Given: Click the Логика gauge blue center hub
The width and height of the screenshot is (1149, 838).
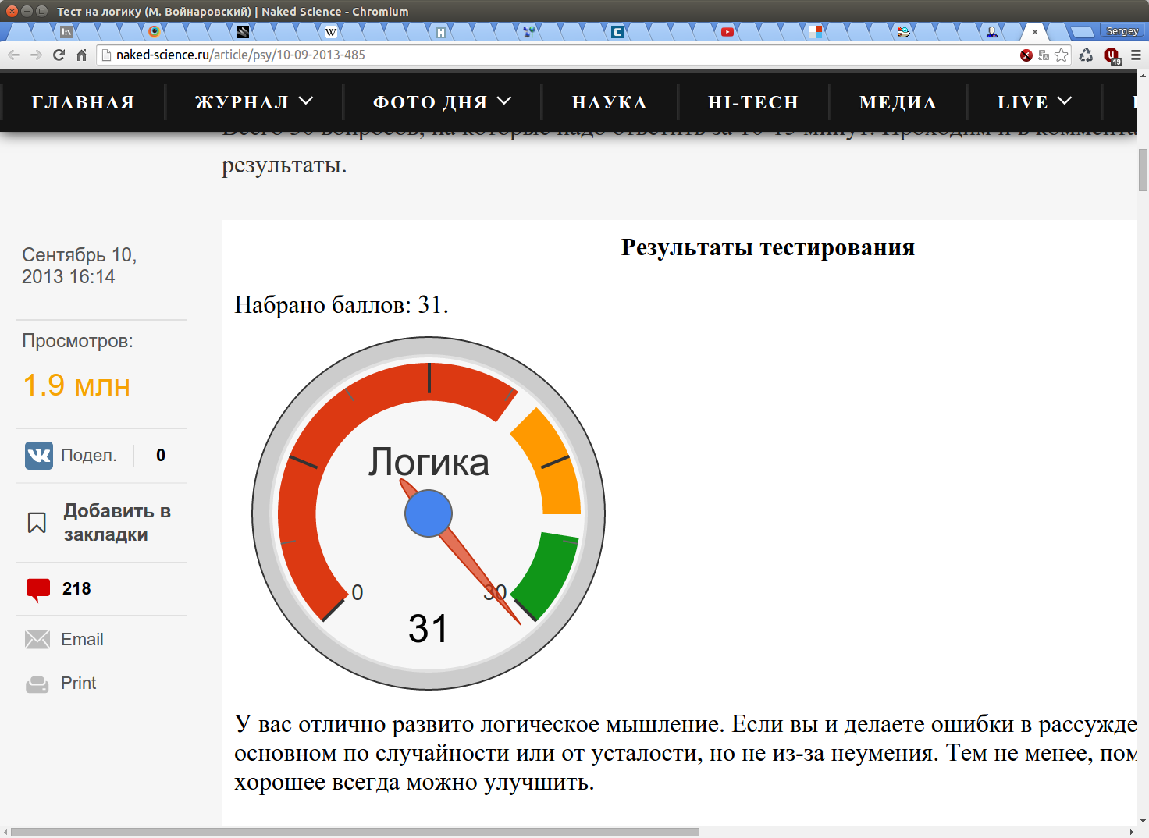Looking at the screenshot, I should pos(429,513).
